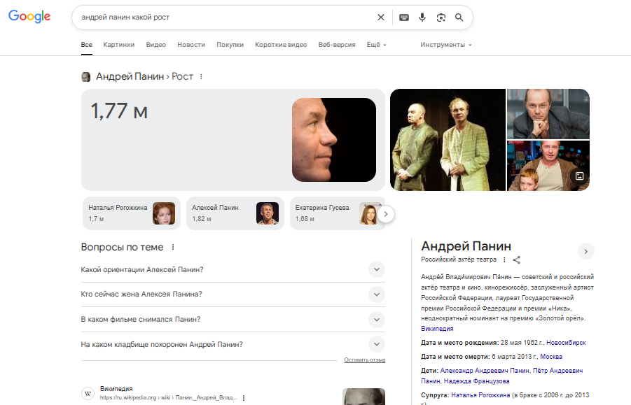Open image gallery icon on photo collage
Viewport: 631px width, 405px height.
(x=579, y=176)
